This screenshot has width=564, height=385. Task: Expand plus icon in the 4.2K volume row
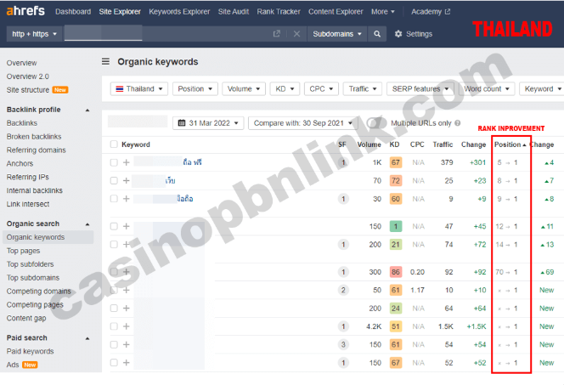click(x=127, y=326)
